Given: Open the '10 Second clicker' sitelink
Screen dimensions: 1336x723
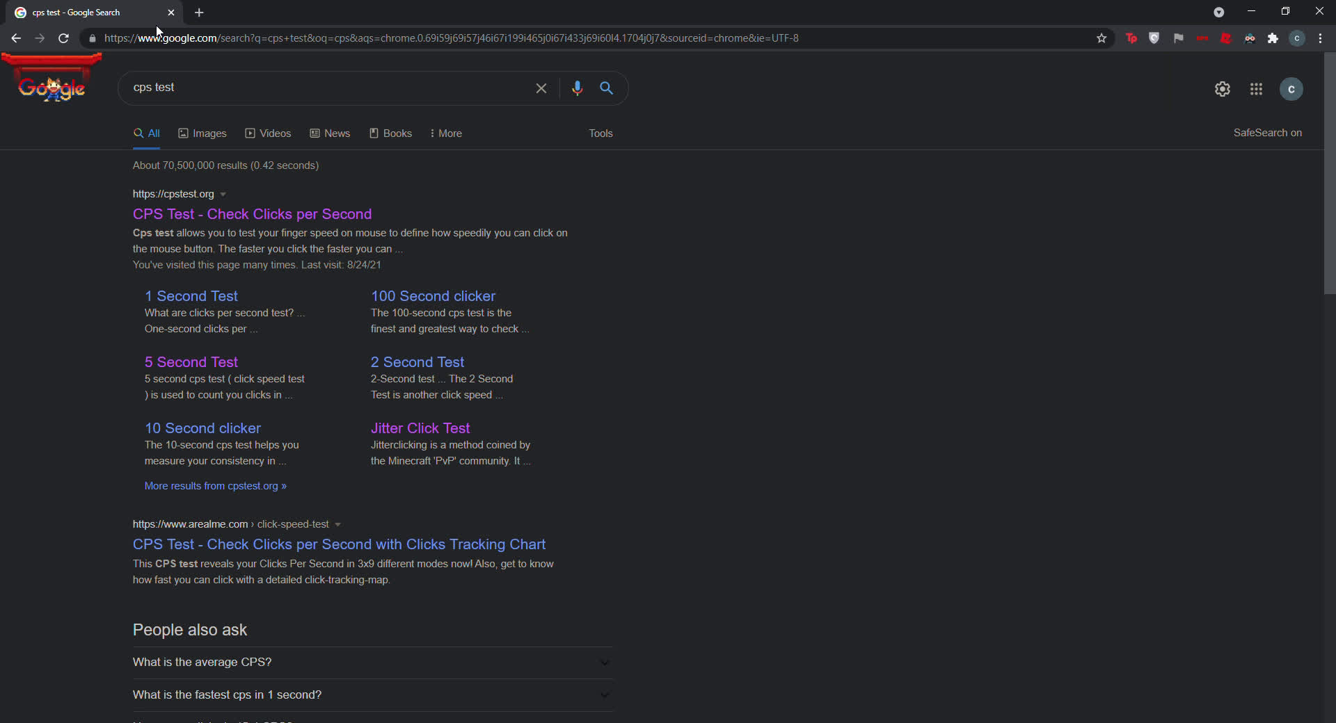Looking at the screenshot, I should tap(202, 428).
